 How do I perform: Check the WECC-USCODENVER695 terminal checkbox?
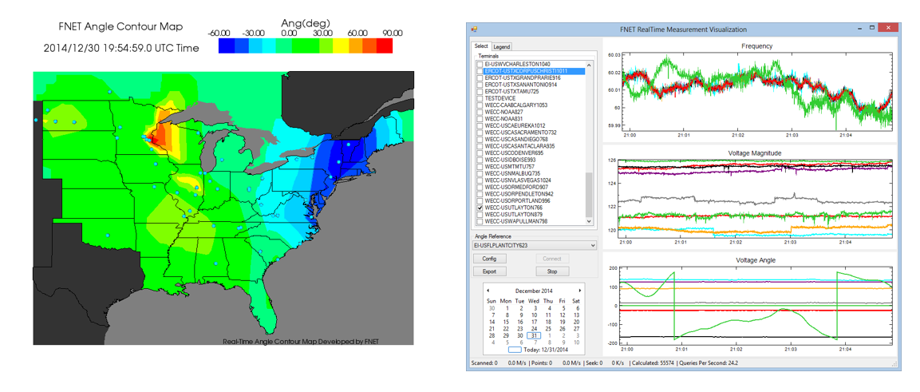[480, 153]
